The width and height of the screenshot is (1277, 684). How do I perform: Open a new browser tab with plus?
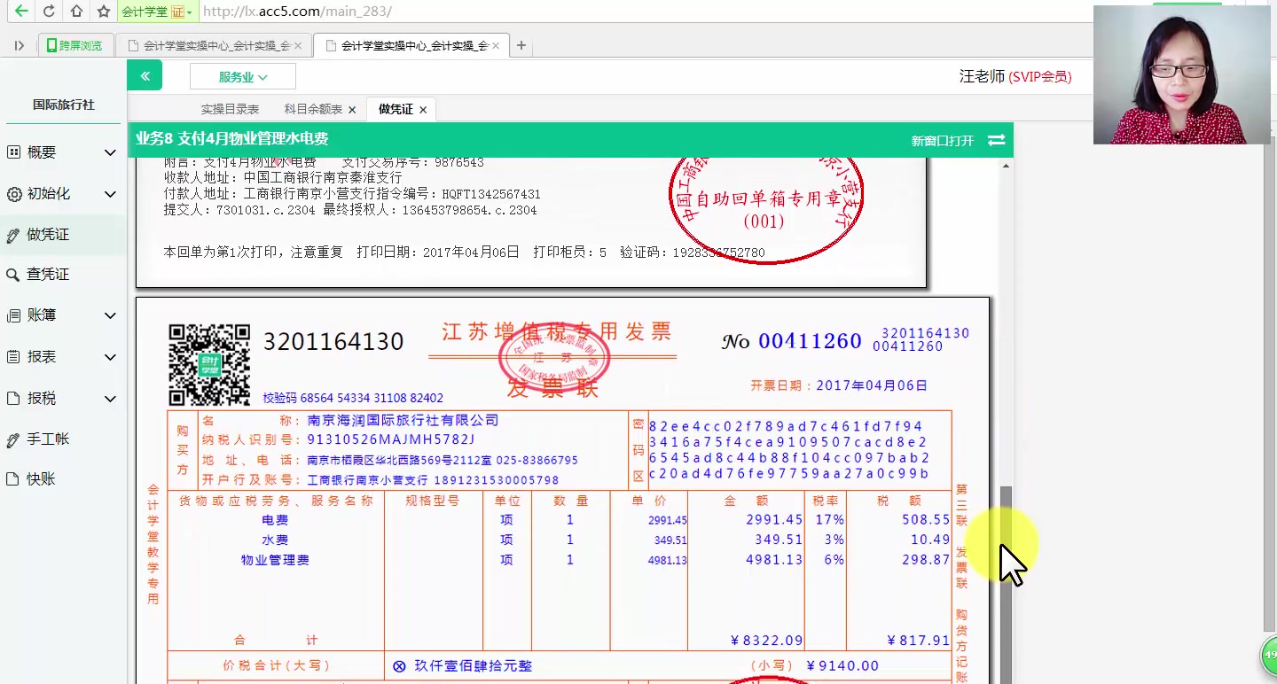521,45
